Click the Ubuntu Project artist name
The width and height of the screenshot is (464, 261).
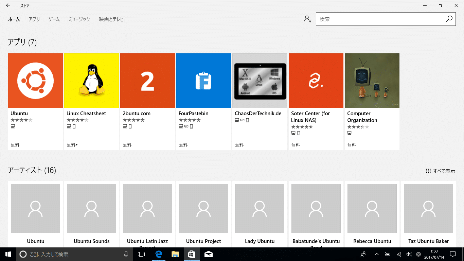tap(203, 241)
